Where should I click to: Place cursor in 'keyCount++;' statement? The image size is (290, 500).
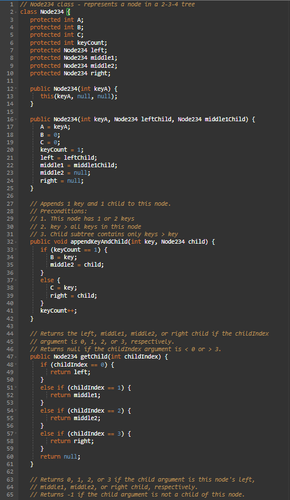pyautogui.click(x=58, y=310)
